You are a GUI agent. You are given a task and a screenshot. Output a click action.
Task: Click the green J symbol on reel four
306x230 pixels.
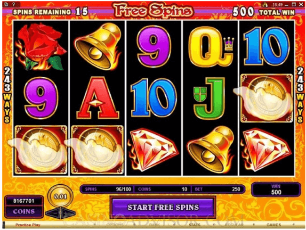point(210,99)
